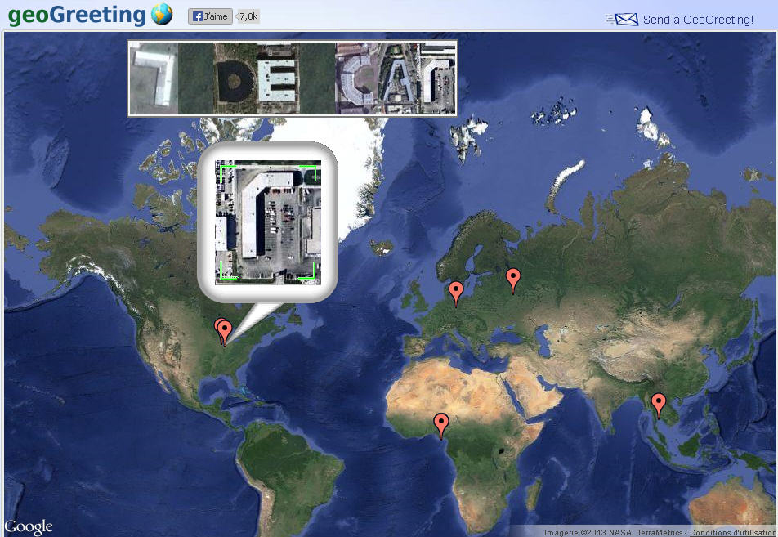
Task: Click the geoGreeting logo text
Action: [x=77, y=15]
